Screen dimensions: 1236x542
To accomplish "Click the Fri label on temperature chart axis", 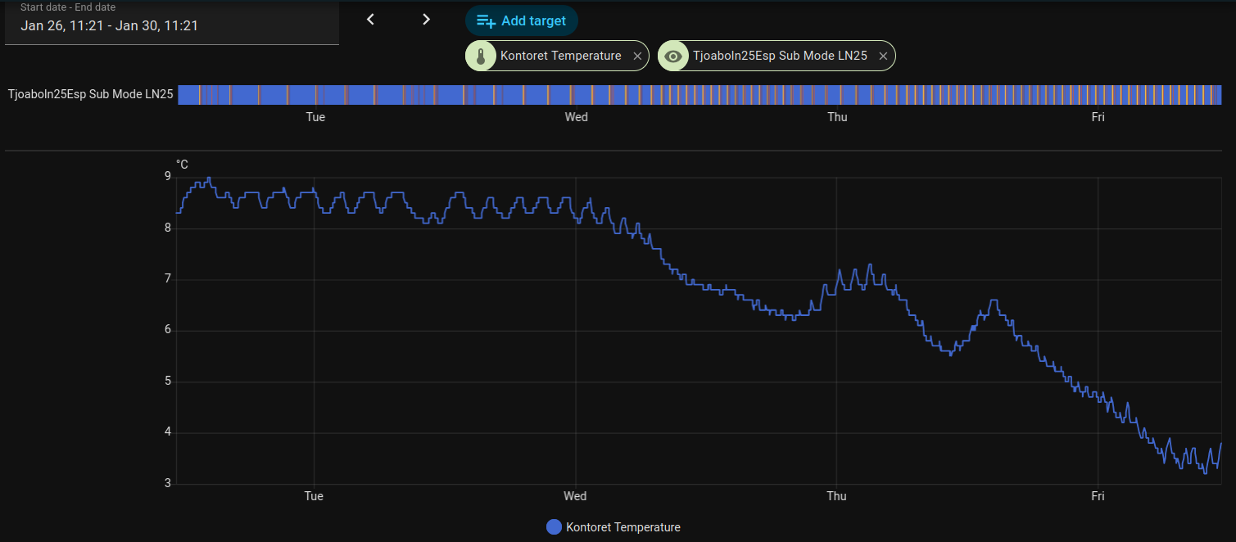I will pyautogui.click(x=1098, y=496).
